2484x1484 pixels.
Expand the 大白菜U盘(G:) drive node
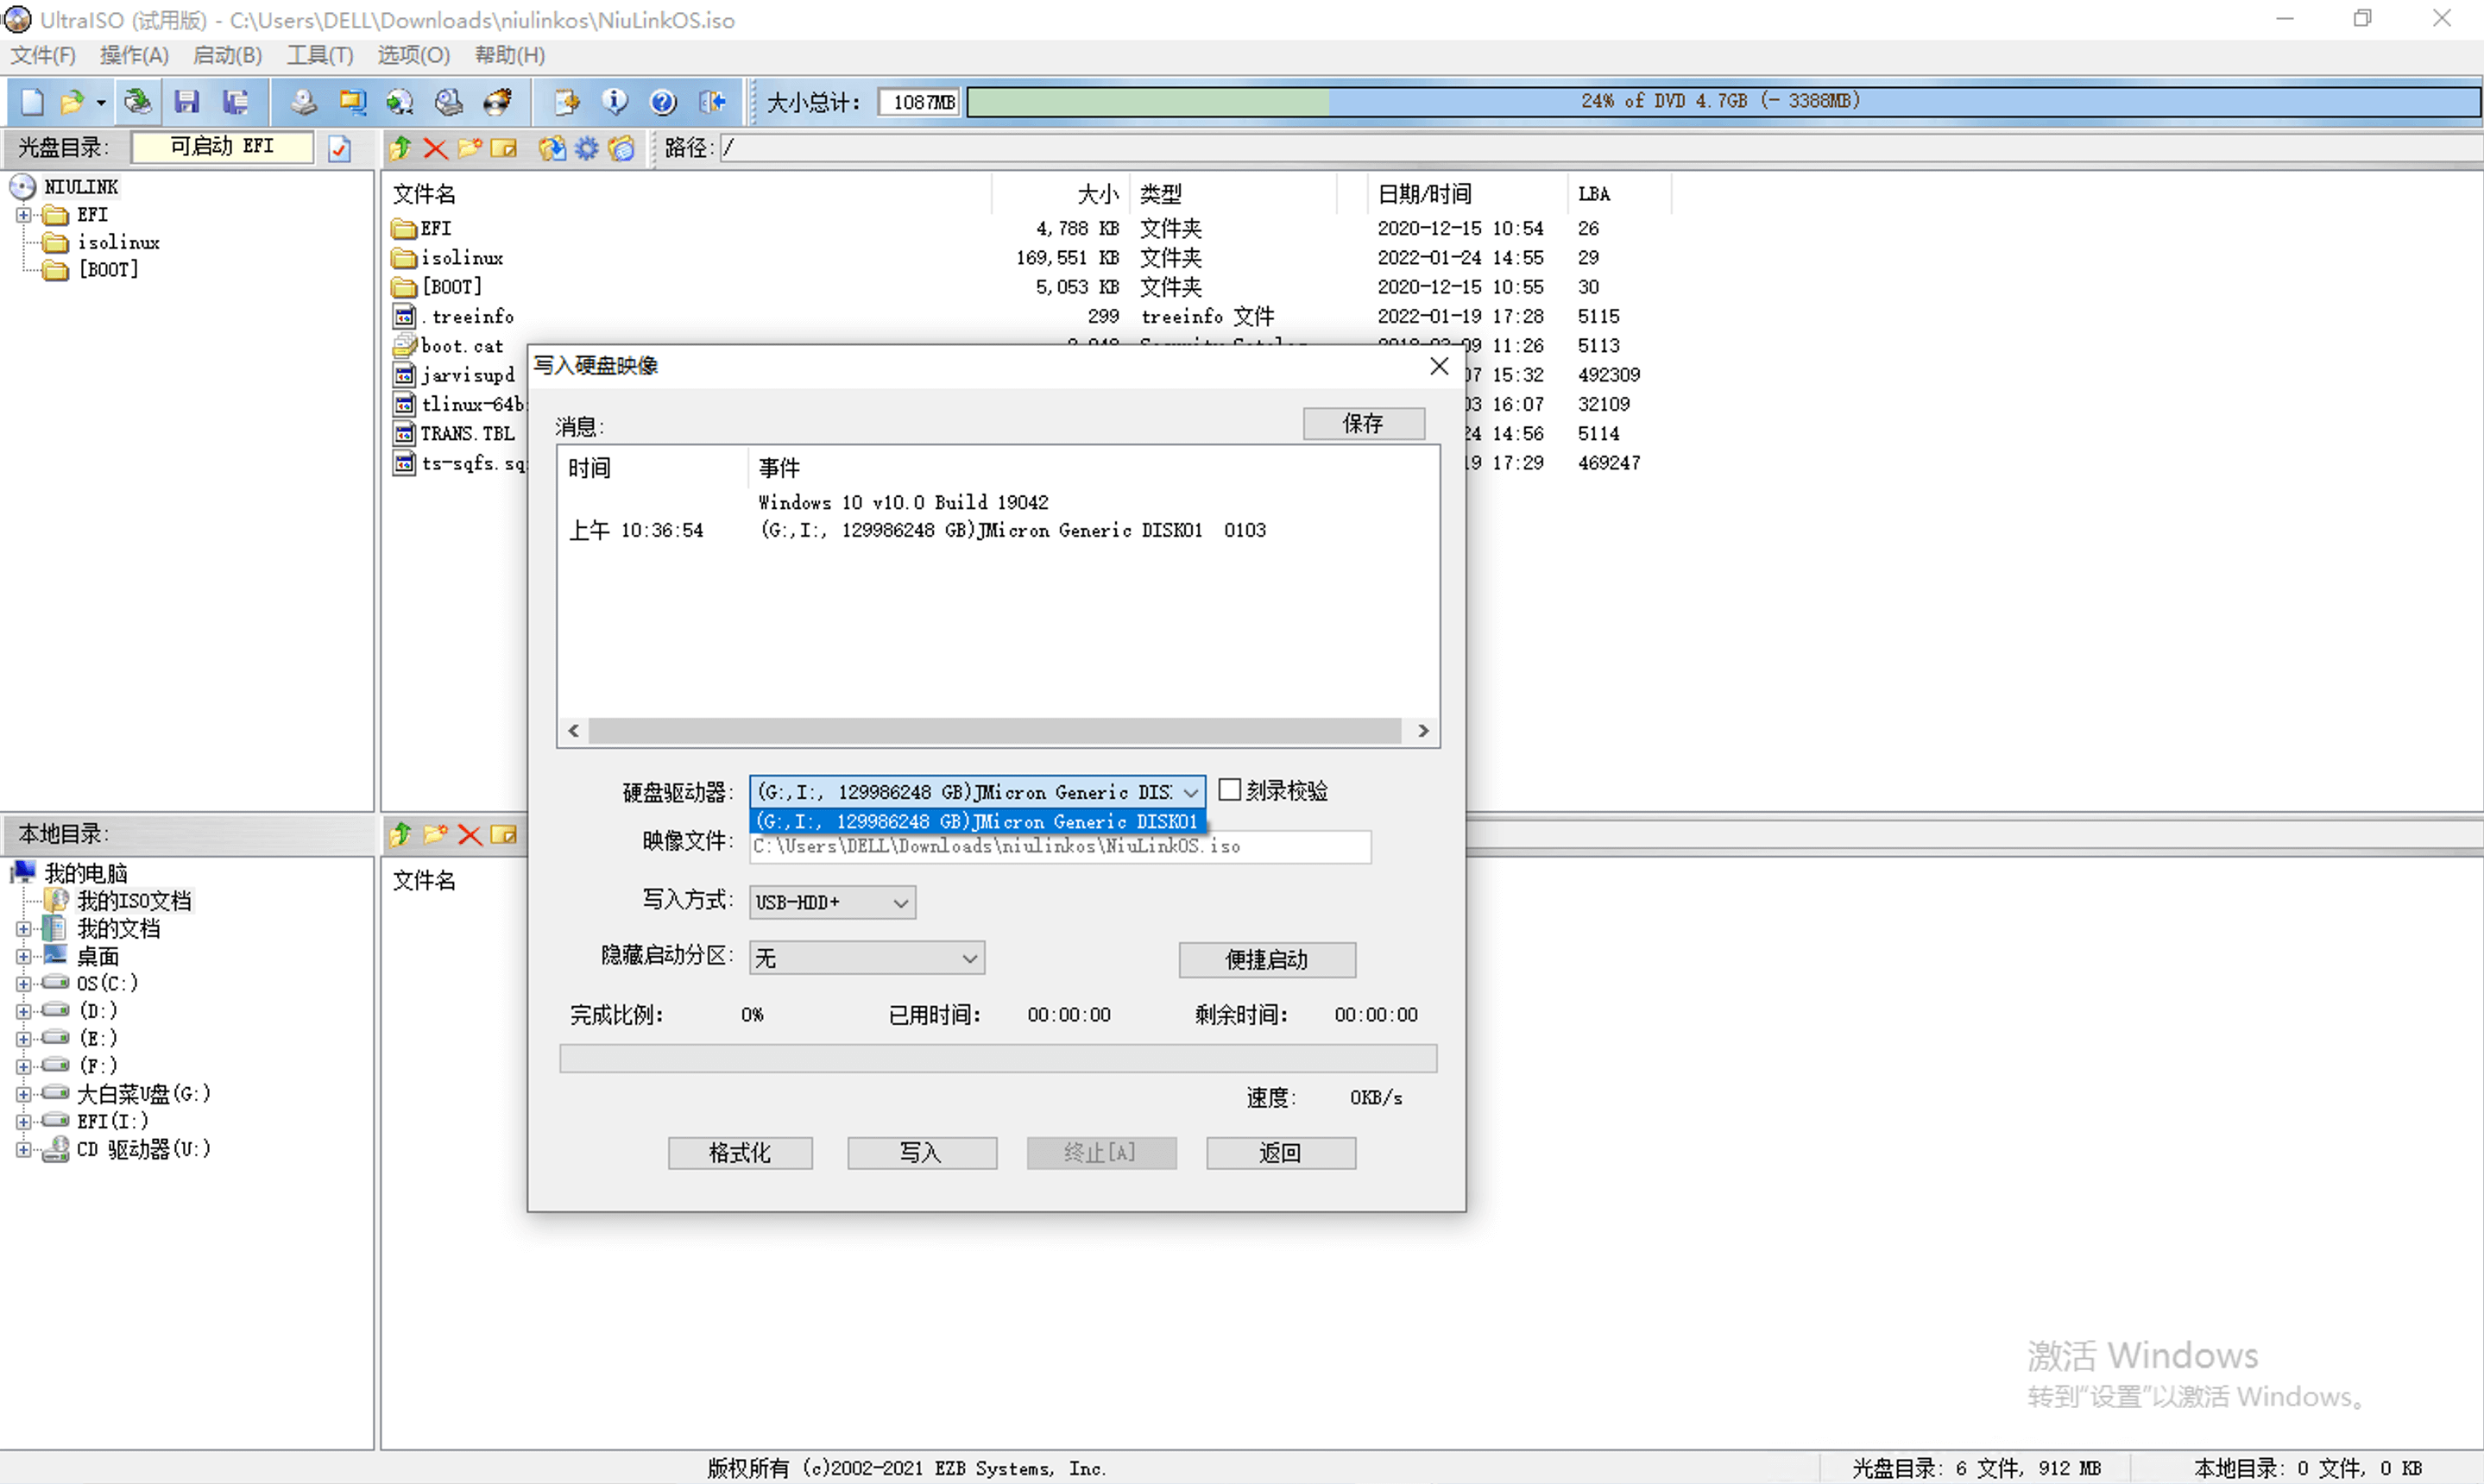[x=23, y=1093]
